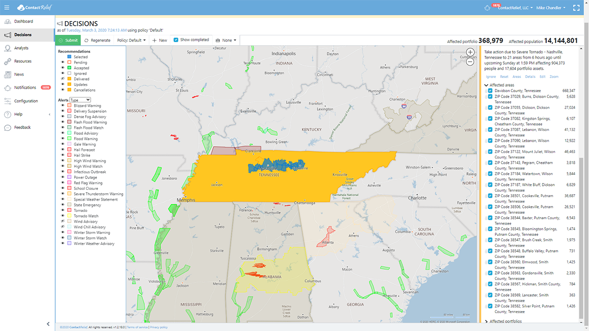Click the Reset link

(504, 77)
